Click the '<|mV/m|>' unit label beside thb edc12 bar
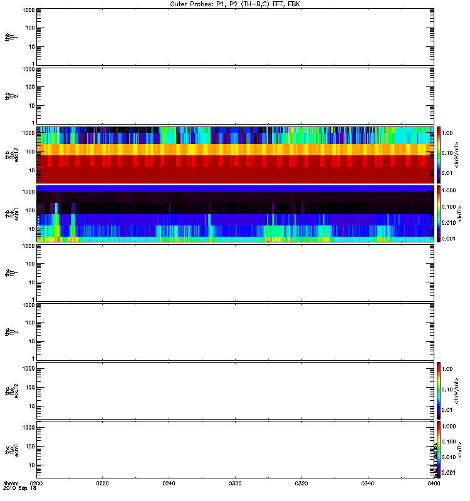470x501 pixels. coord(457,155)
